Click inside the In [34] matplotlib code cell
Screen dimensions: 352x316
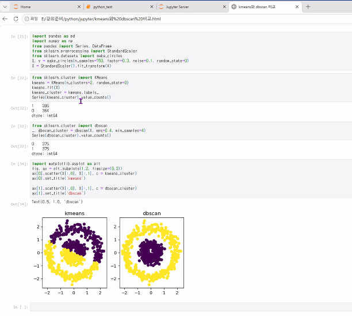point(191,179)
